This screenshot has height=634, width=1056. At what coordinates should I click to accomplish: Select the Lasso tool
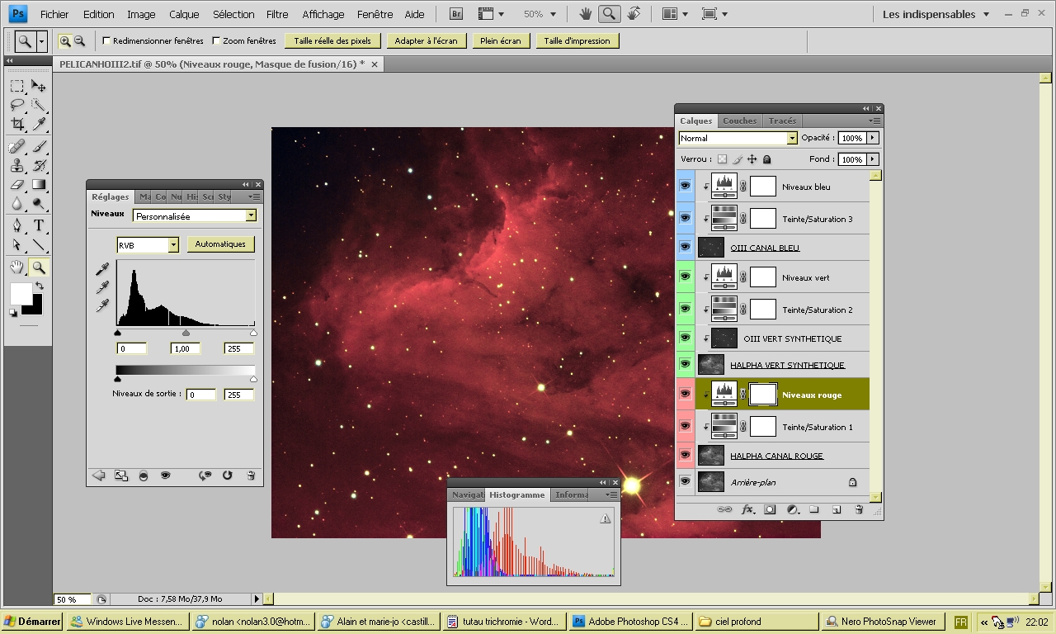[x=17, y=105]
